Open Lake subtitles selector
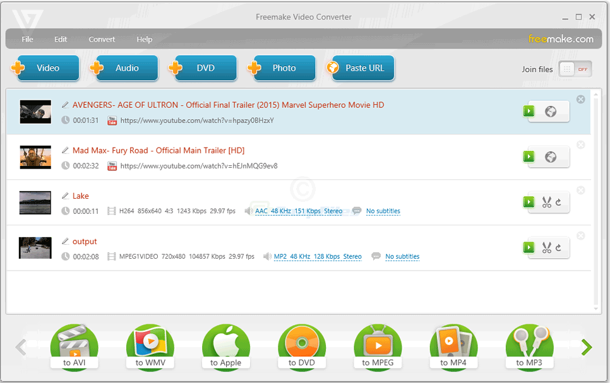Image resolution: width=610 pixels, height=383 pixels. point(383,211)
